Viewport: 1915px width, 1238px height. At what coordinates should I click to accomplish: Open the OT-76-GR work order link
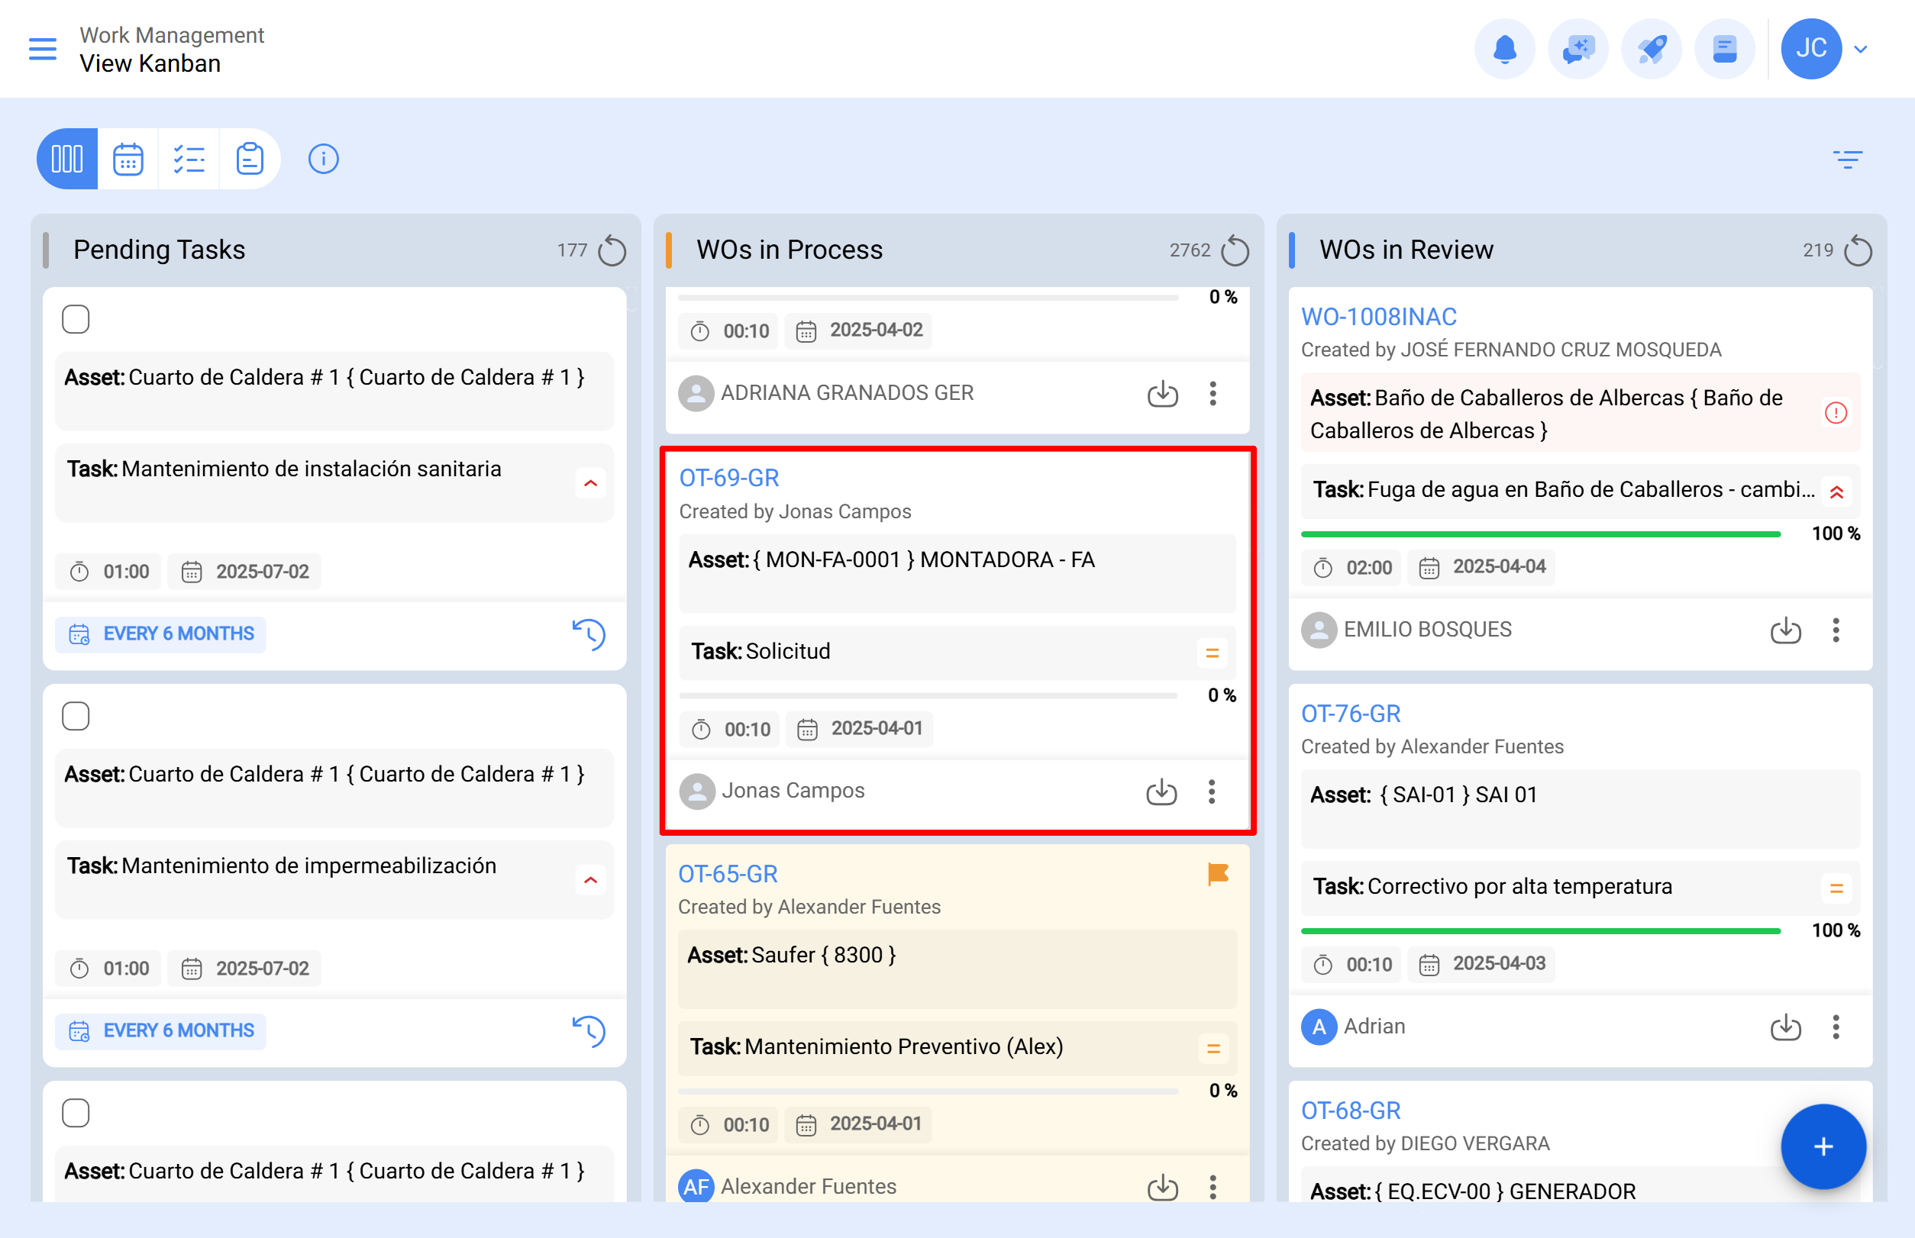(1351, 714)
